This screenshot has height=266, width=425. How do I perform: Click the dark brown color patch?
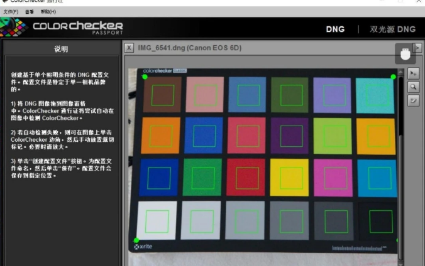[x=162, y=95]
